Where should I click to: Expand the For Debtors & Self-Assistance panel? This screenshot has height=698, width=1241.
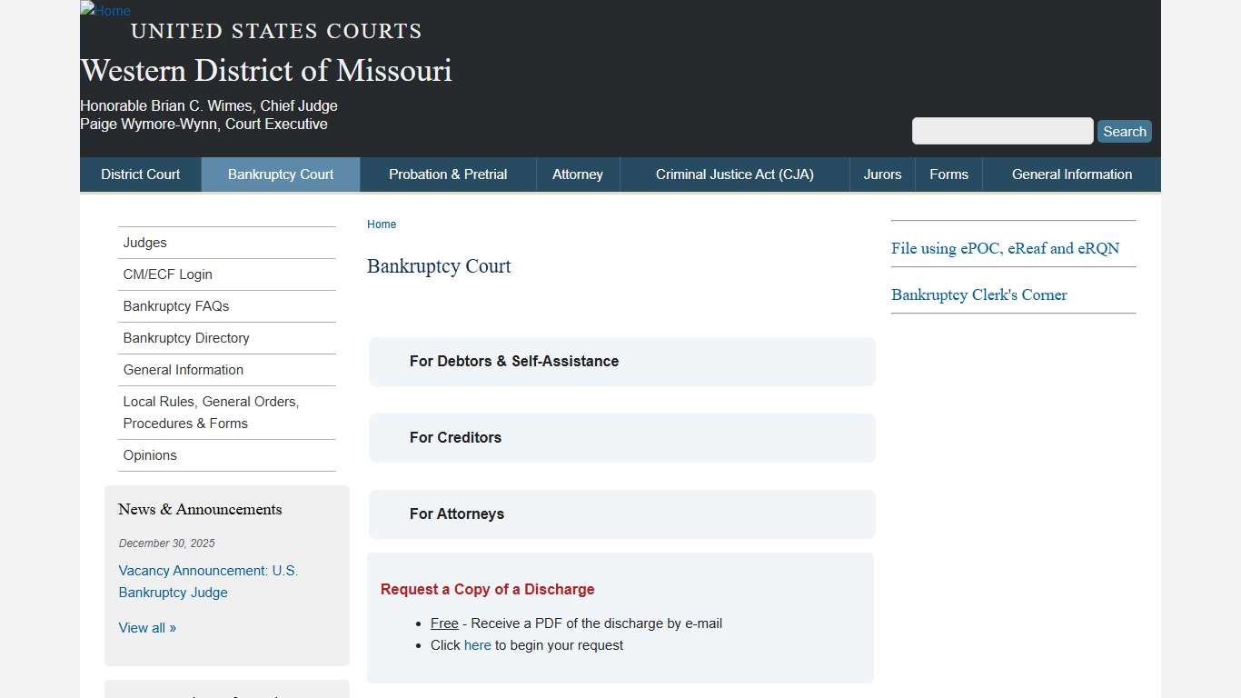click(621, 361)
